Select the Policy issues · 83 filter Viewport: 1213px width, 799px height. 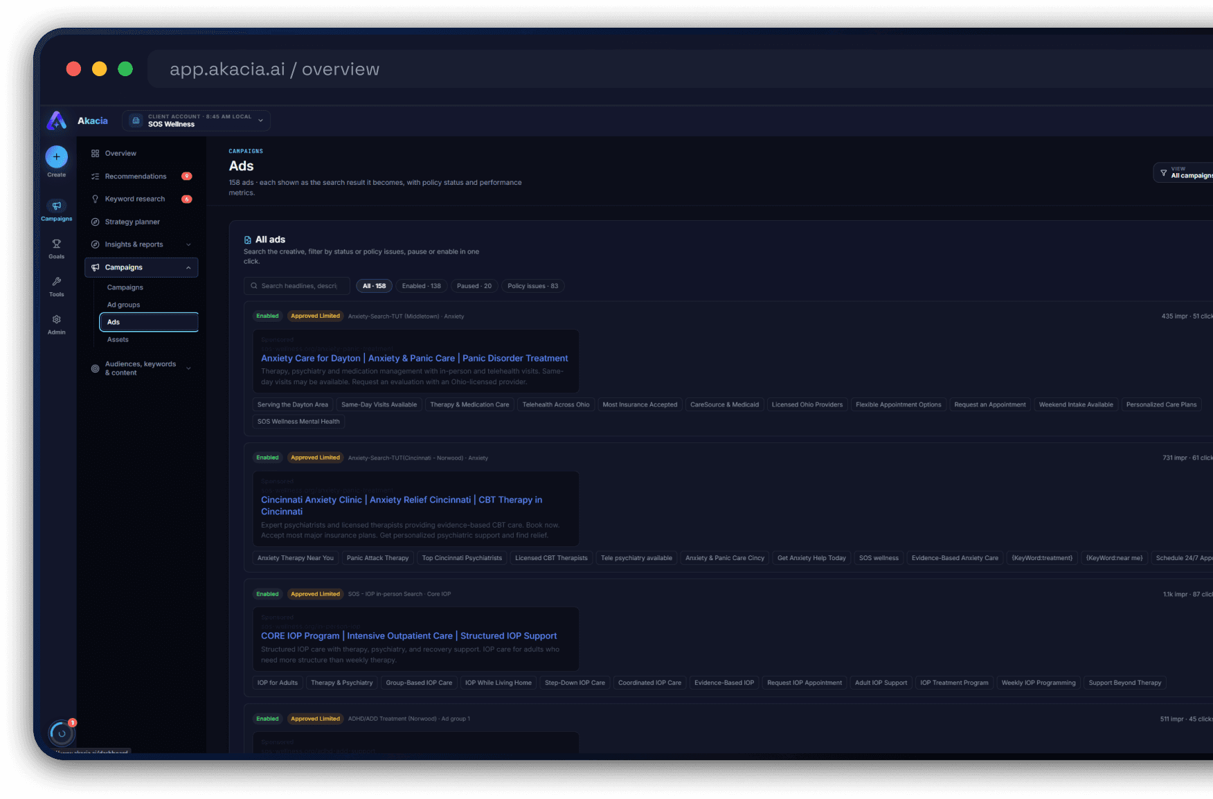[533, 286]
